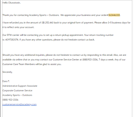Click the highlighted order number 362446333
Image resolution: width=134 pixels, height=117 pixels.
pos(114,15)
